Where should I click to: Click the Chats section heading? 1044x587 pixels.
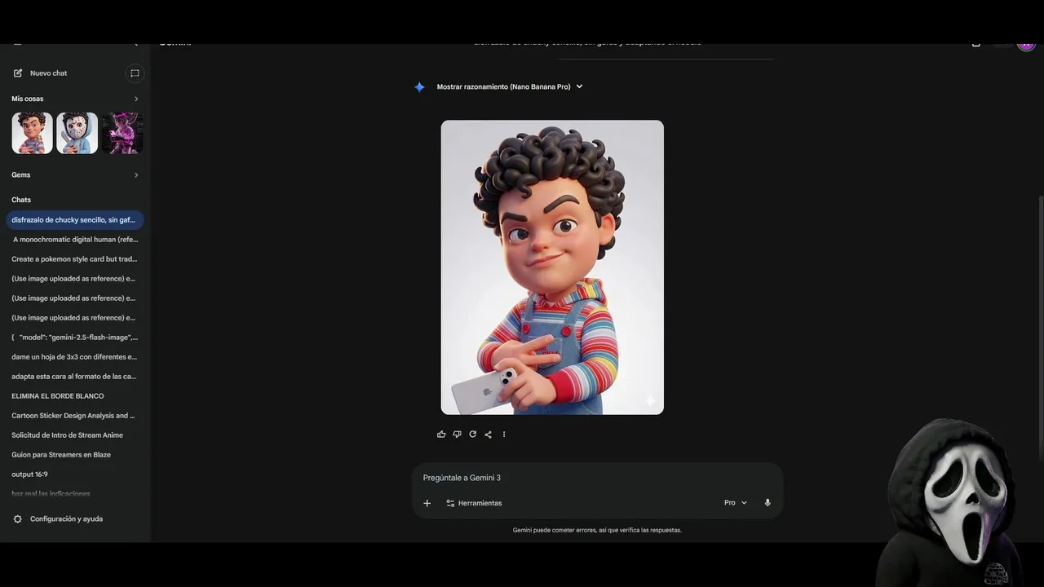(21, 200)
